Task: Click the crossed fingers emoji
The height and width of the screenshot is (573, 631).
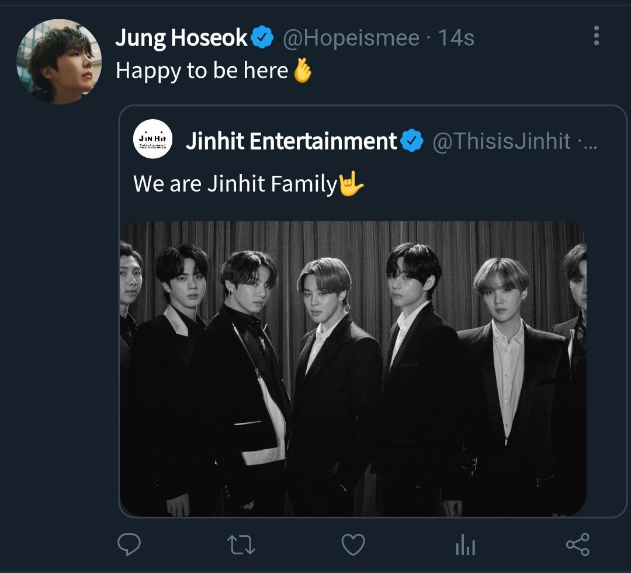Action: (302, 71)
